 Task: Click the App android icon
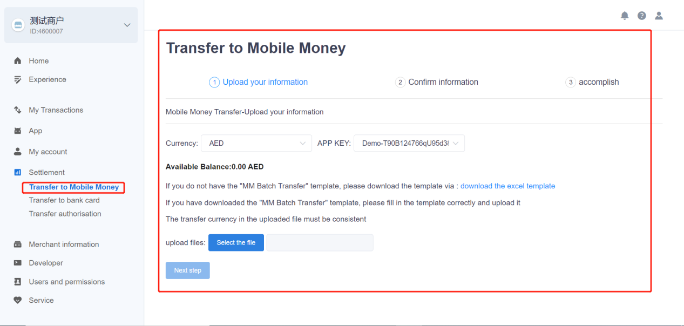click(x=18, y=131)
